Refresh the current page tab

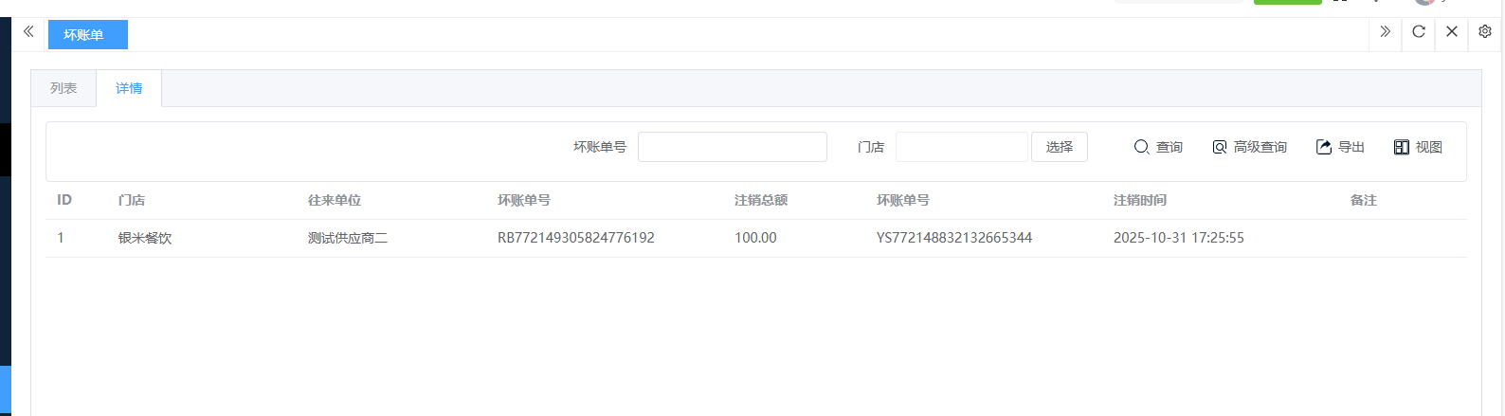tap(1418, 32)
